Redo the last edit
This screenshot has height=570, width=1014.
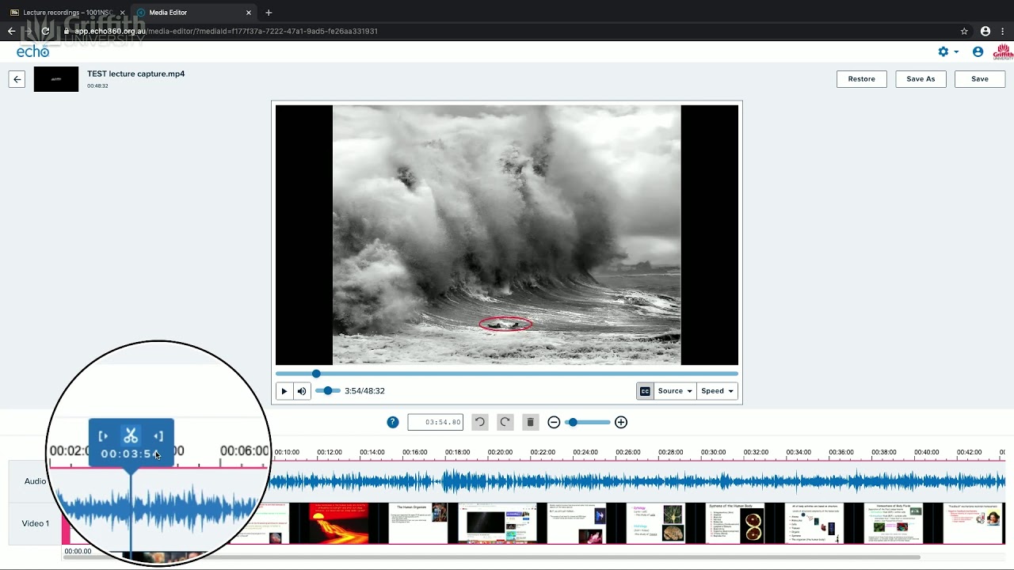click(x=505, y=422)
